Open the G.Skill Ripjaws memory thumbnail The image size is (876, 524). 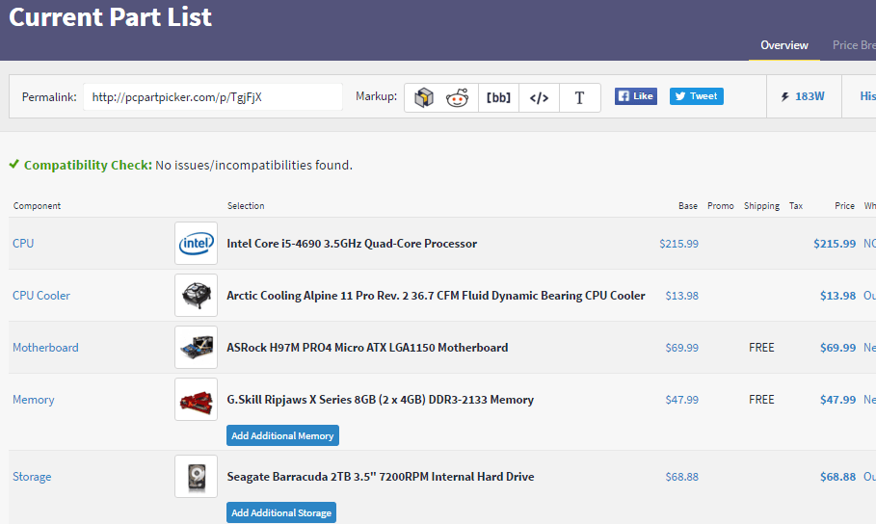click(196, 399)
